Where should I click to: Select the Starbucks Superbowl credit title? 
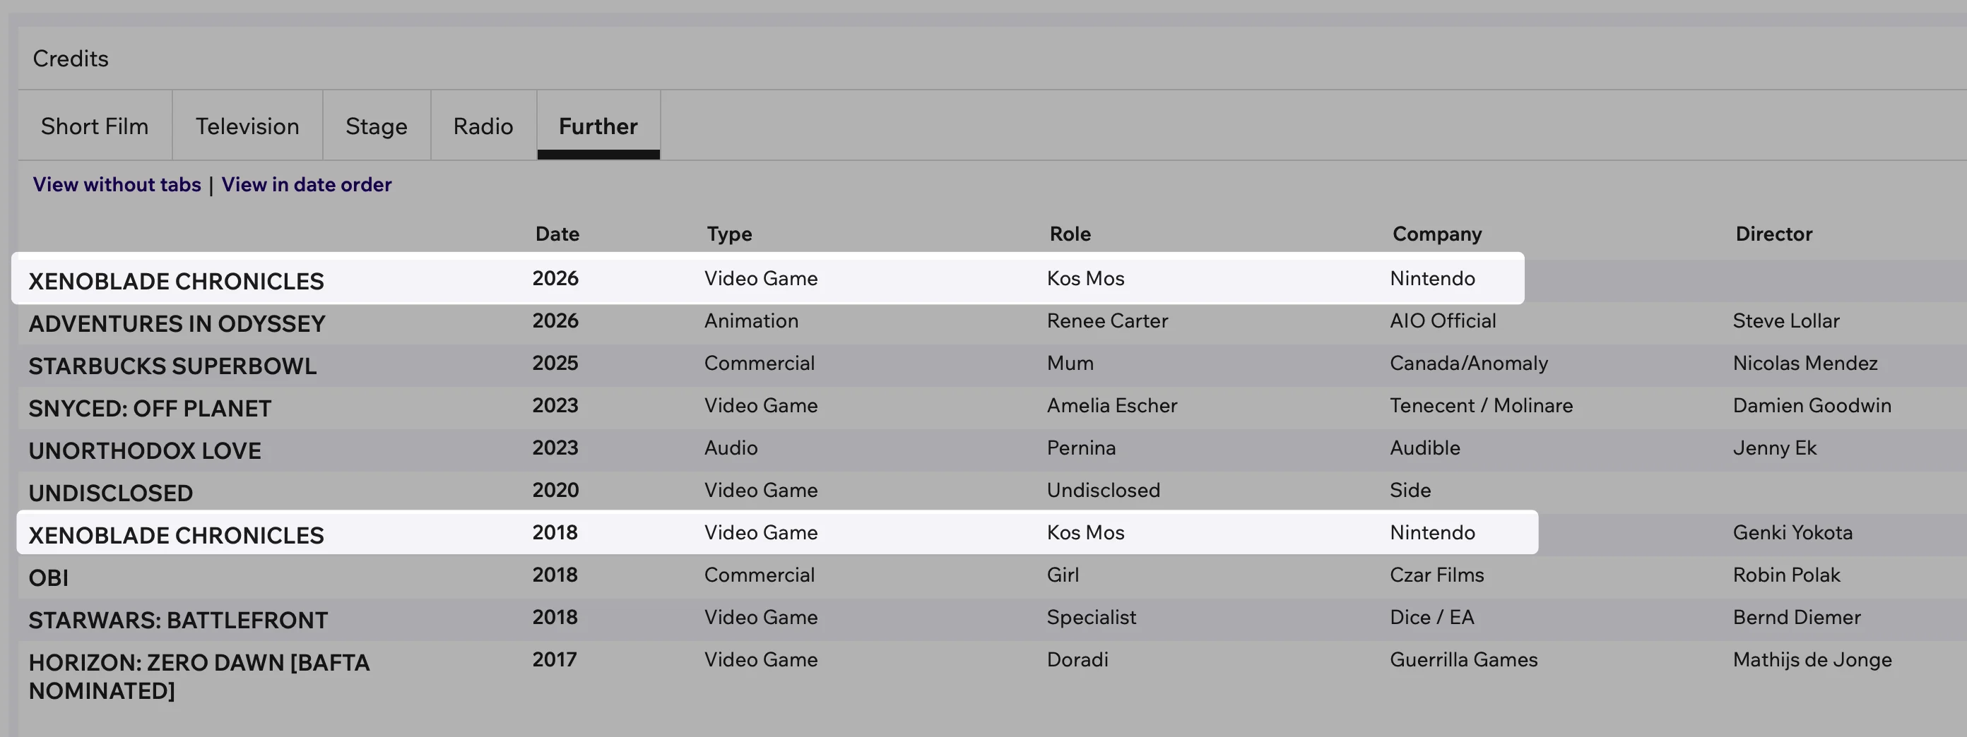click(x=172, y=366)
